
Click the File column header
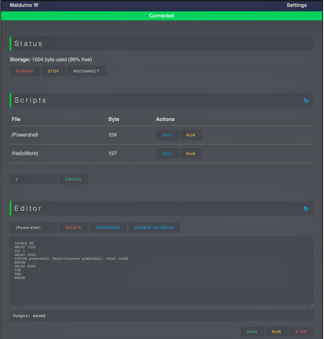coord(16,119)
